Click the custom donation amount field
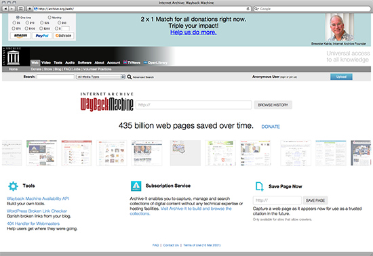This screenshot has width=373, height=256. click(x=65, y=28)
